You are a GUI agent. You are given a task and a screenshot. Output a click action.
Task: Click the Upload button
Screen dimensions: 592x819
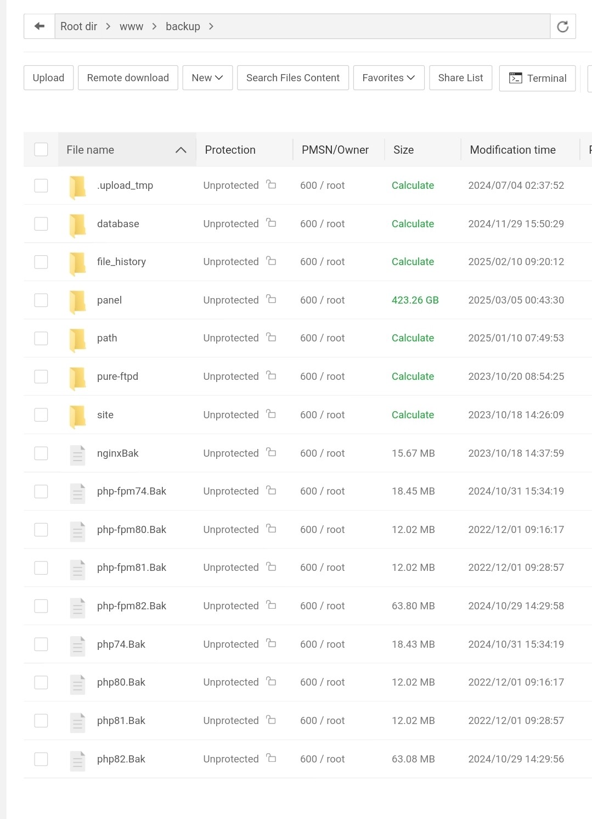(x=48, y=78)
